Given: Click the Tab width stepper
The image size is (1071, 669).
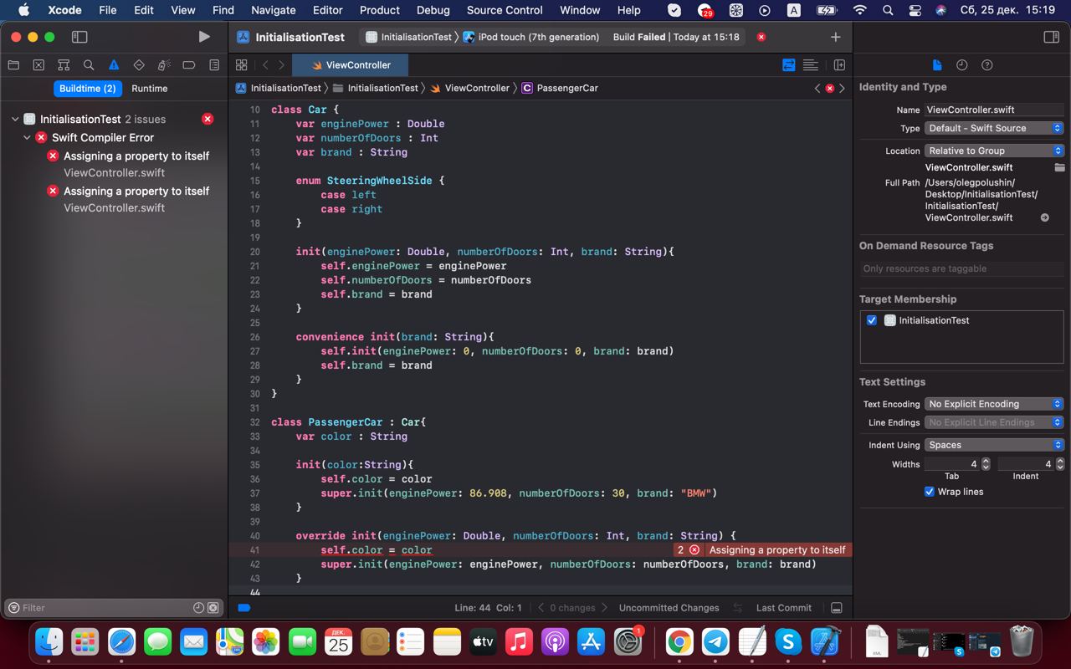Looking at the screenshot, I should [986, 464].
